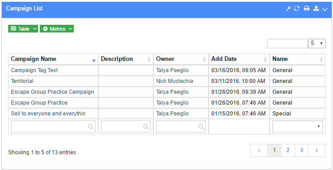Open Talya Paeglis on Campaign Tag Test row

pyautogui.click(x=172, y=70)
